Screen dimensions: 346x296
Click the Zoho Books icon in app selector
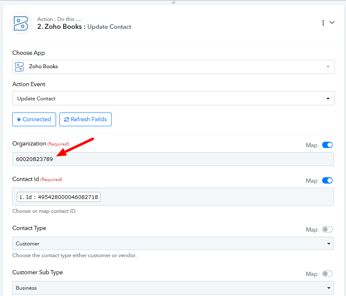pos(19,67)
